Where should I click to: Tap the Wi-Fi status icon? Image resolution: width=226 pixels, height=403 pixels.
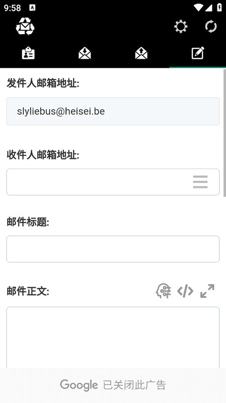(198, 8)
